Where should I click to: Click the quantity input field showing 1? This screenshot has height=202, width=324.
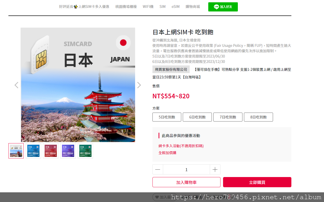coord(186,170)
